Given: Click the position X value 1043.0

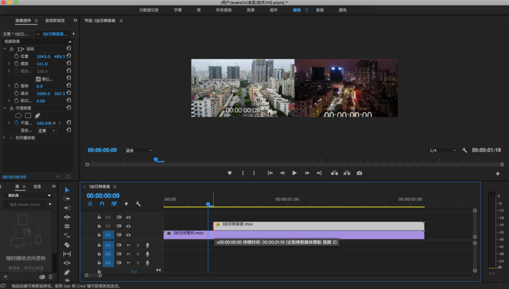Looking at the screenshot, I should pyautogui.click(x=43, y=56).
